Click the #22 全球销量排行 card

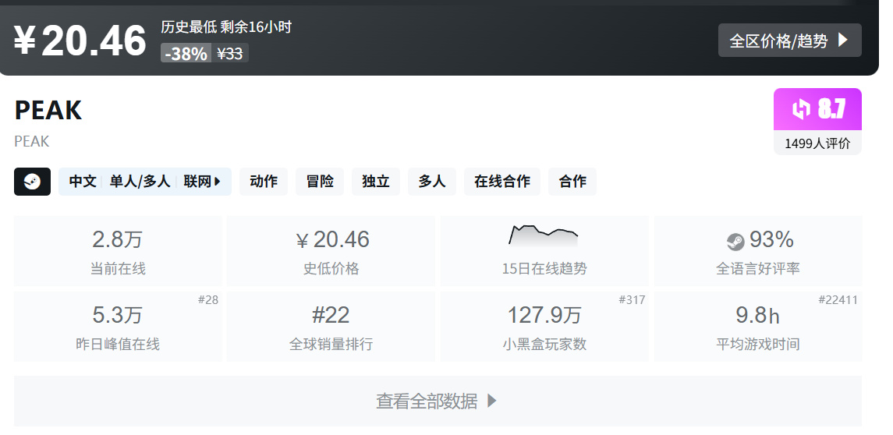pos(331,327)
